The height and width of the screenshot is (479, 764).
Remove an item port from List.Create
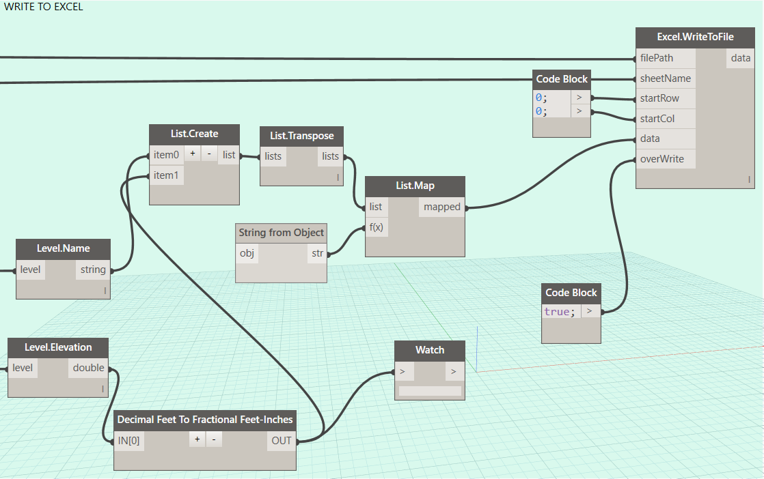click(209, 154)
